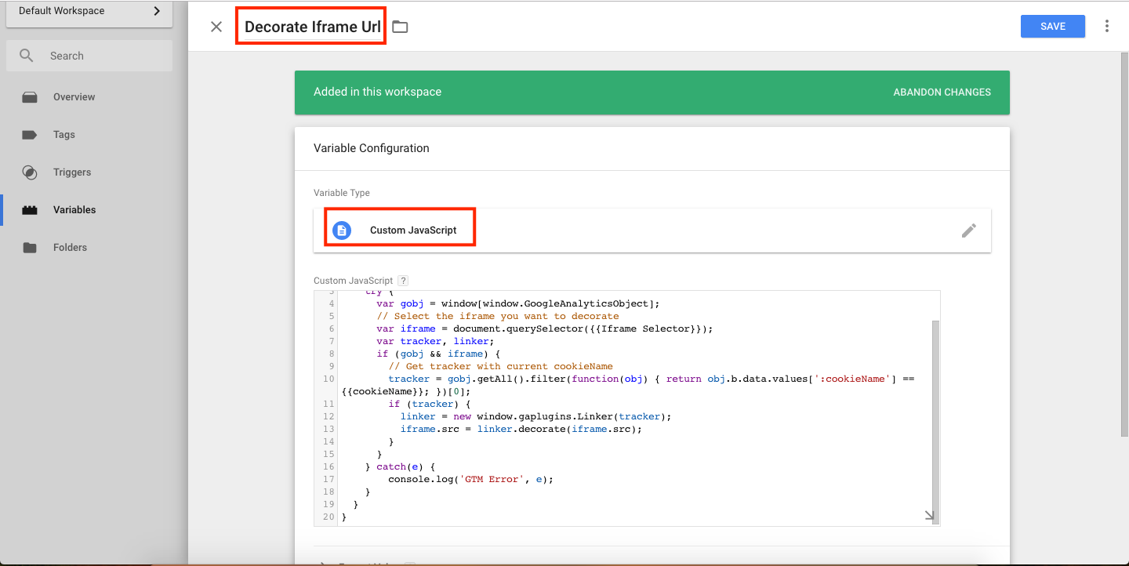Click the Variables brick icon
1129x566 pixels.
[x=30, y=210]
